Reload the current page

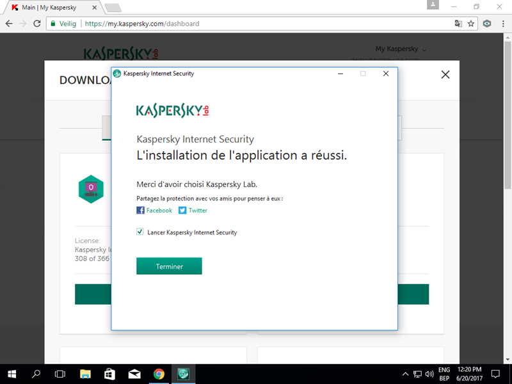[37, 24]
